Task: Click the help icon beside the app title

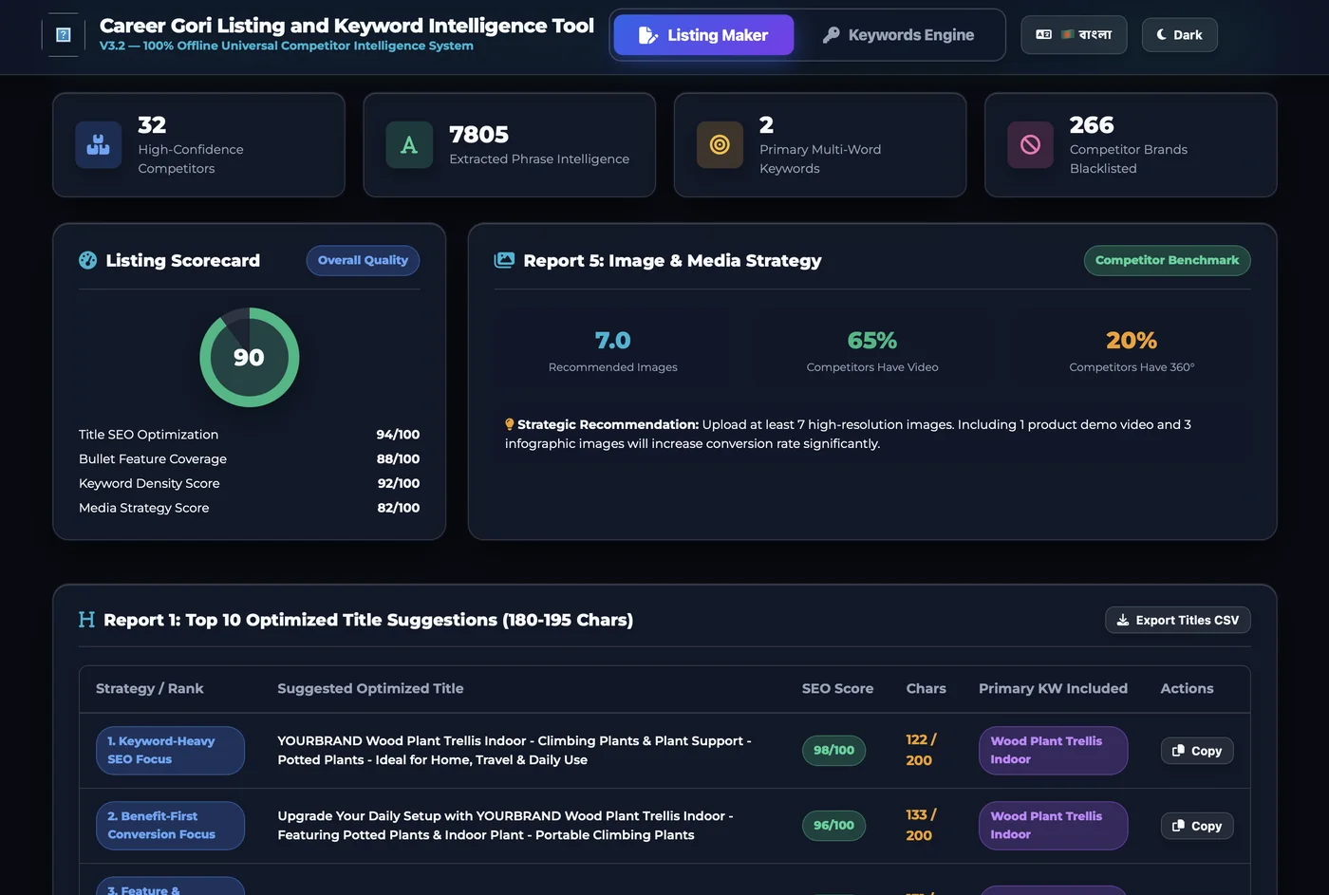Action: click(64, 35)
